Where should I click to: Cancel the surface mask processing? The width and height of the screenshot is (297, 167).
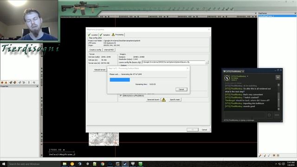pyautogui.click(x=181, y=90)
